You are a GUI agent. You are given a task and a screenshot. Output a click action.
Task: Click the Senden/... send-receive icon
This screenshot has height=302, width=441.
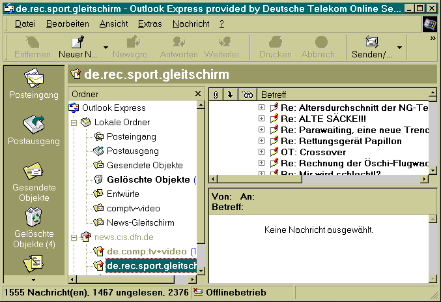pos(372,42)
